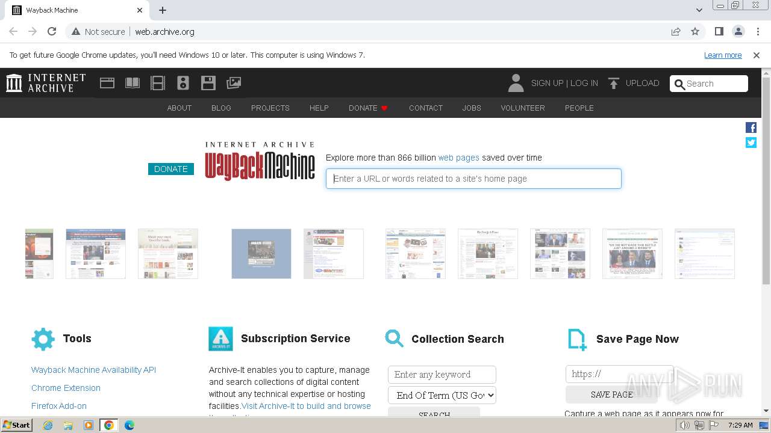The height and width of the screenshot is (433, 771).
Task: Click the SAVE PAGE button
Action: [611, 395]
